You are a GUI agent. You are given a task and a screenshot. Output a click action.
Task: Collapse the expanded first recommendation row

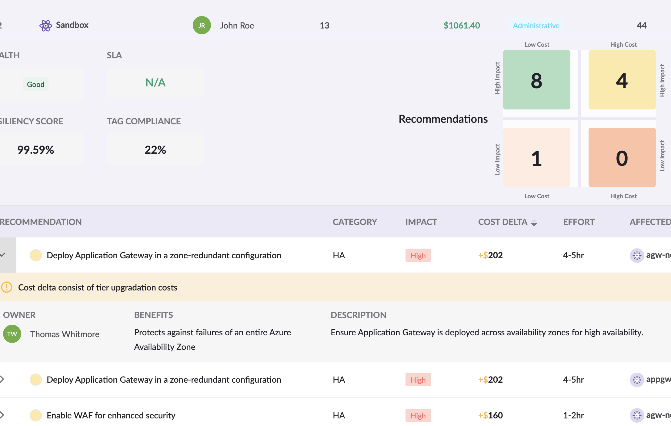click(x=3, y=255)
